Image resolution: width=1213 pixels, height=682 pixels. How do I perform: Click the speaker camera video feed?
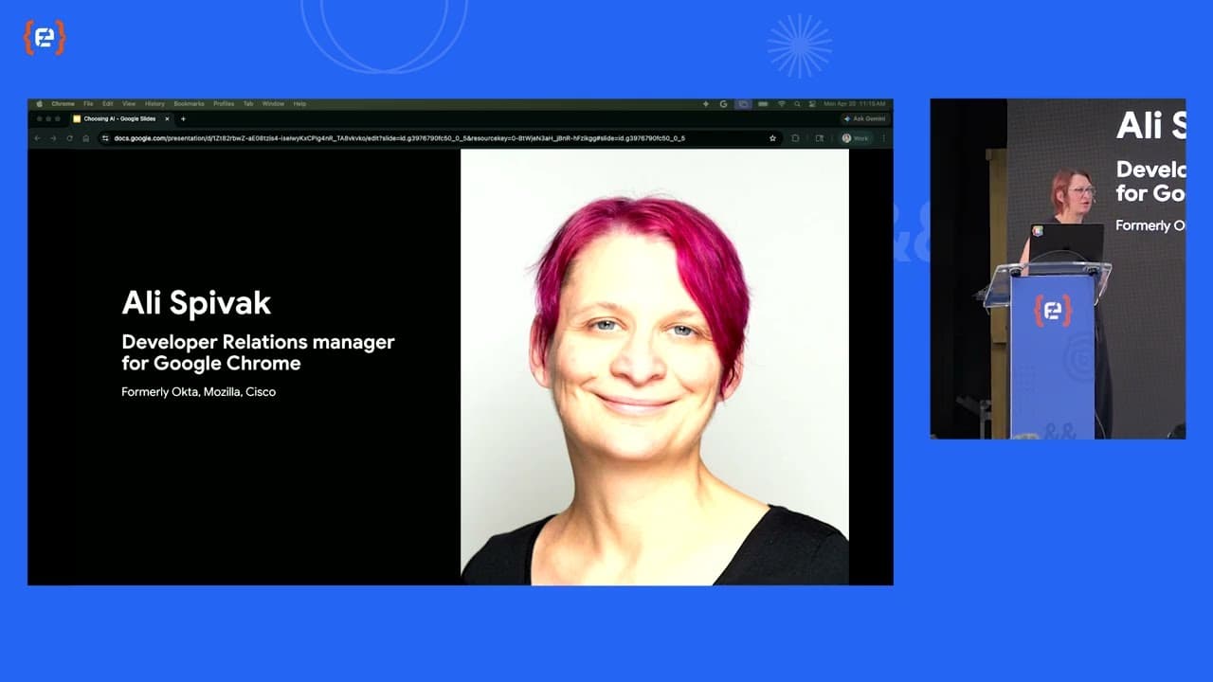(1058, 268)
